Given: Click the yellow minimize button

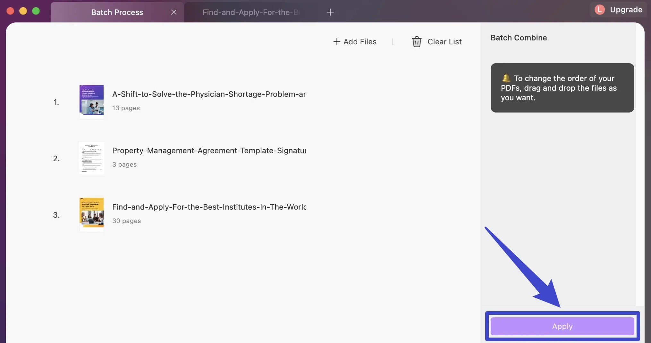Looking at the screenshot, I should [x=23, y=11].
